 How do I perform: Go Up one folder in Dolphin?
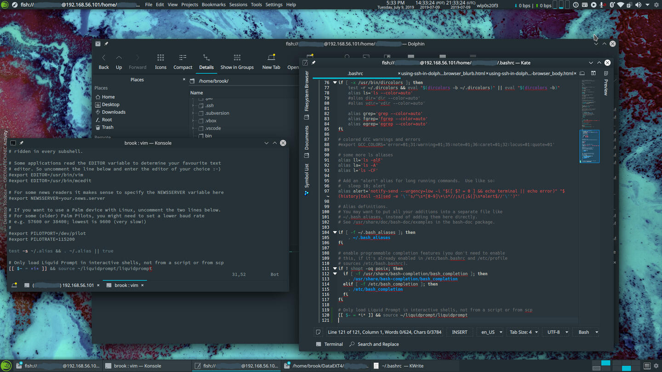click(119, 62)
